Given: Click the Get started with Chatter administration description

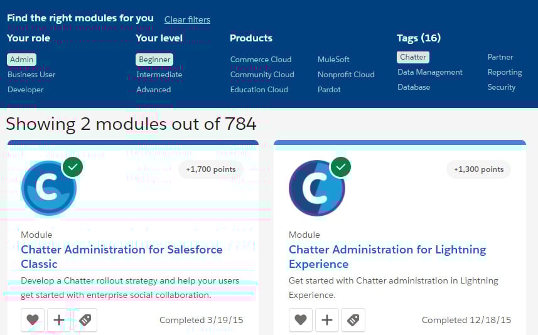Looking at the screenshot, I should (394, 288).
